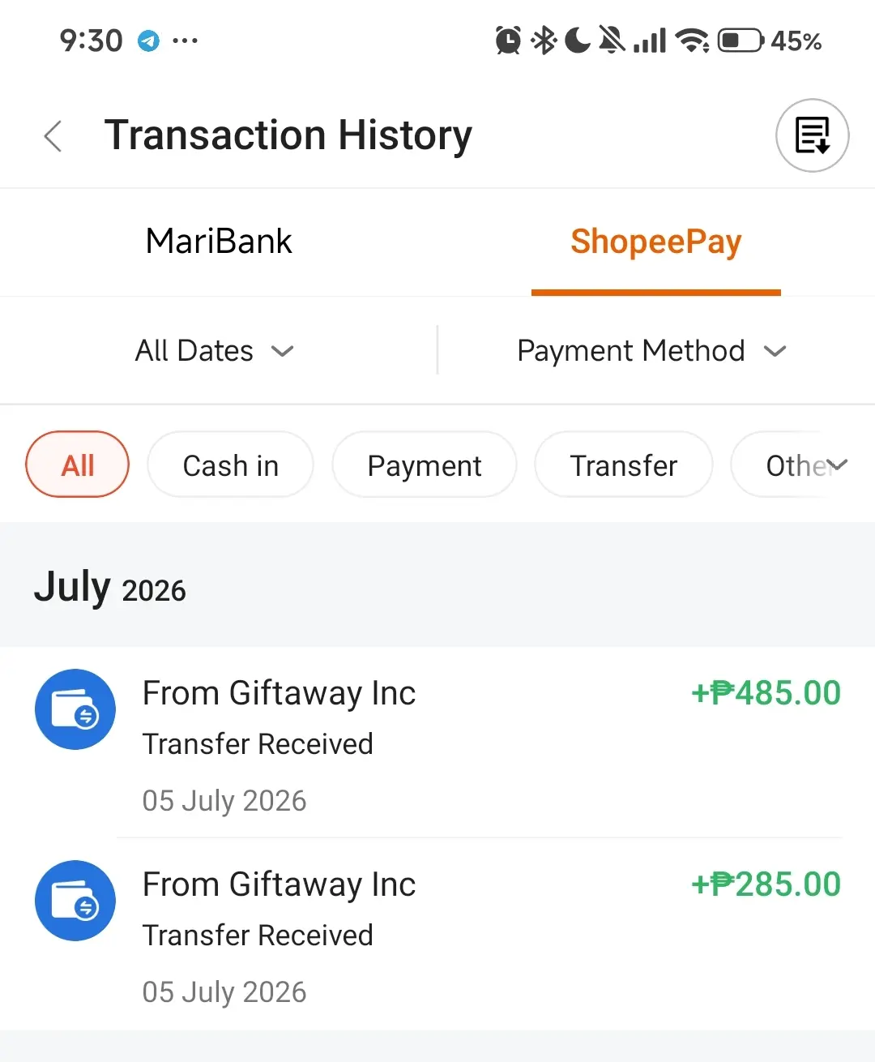The width and height of the screenshot is (875, 1062).
Task: Tap the Telegram notification icon
Action: point(148,41)
